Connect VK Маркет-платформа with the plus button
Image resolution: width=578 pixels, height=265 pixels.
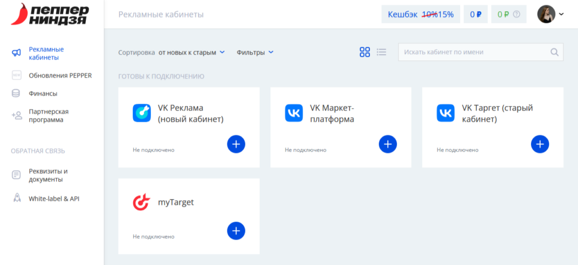(387, 144)
